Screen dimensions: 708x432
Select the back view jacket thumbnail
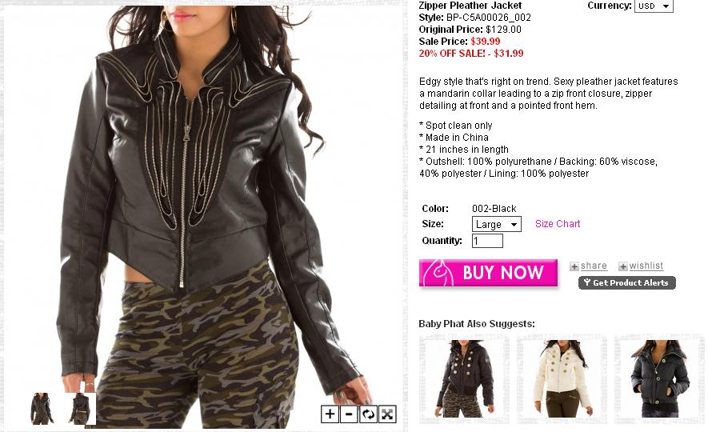[x=80, y=409]
